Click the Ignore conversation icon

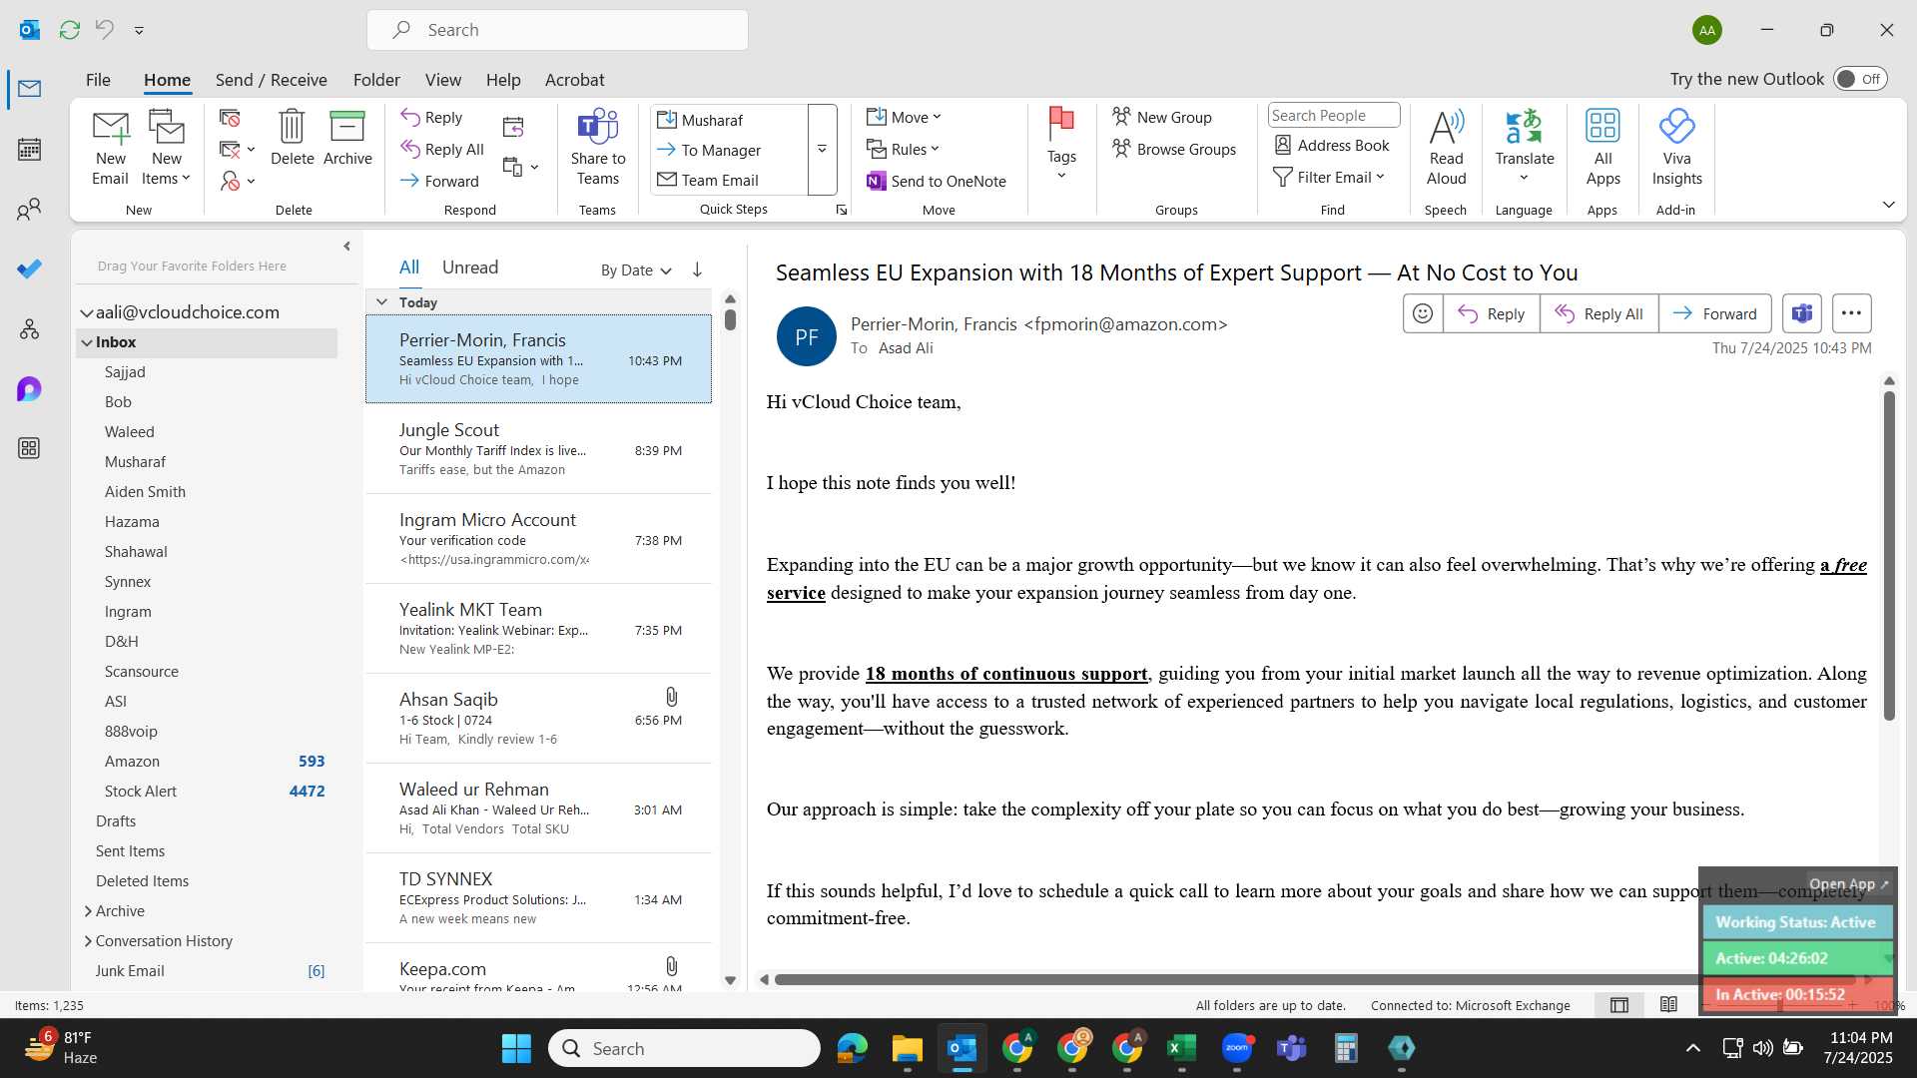(230, 119)
